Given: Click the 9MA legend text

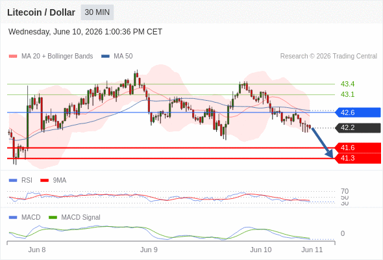Looking at the screenshot, I should (x=60, y=181).
